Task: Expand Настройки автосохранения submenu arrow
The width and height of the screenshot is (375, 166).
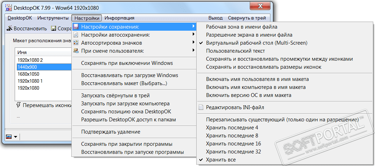Action: coord(193,34)
